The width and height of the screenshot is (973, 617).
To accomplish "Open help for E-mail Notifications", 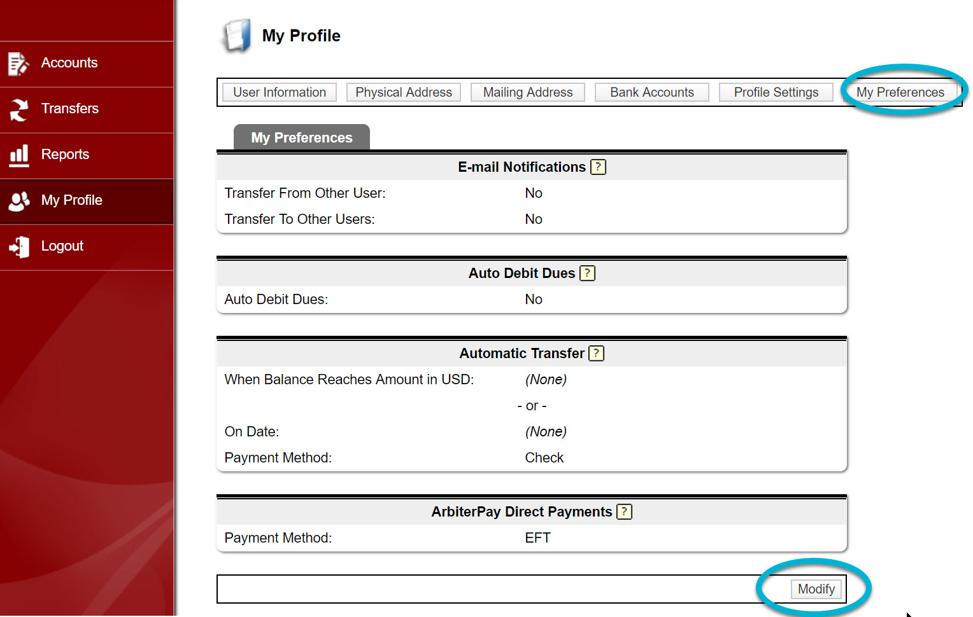I will (x=597, y=167).
